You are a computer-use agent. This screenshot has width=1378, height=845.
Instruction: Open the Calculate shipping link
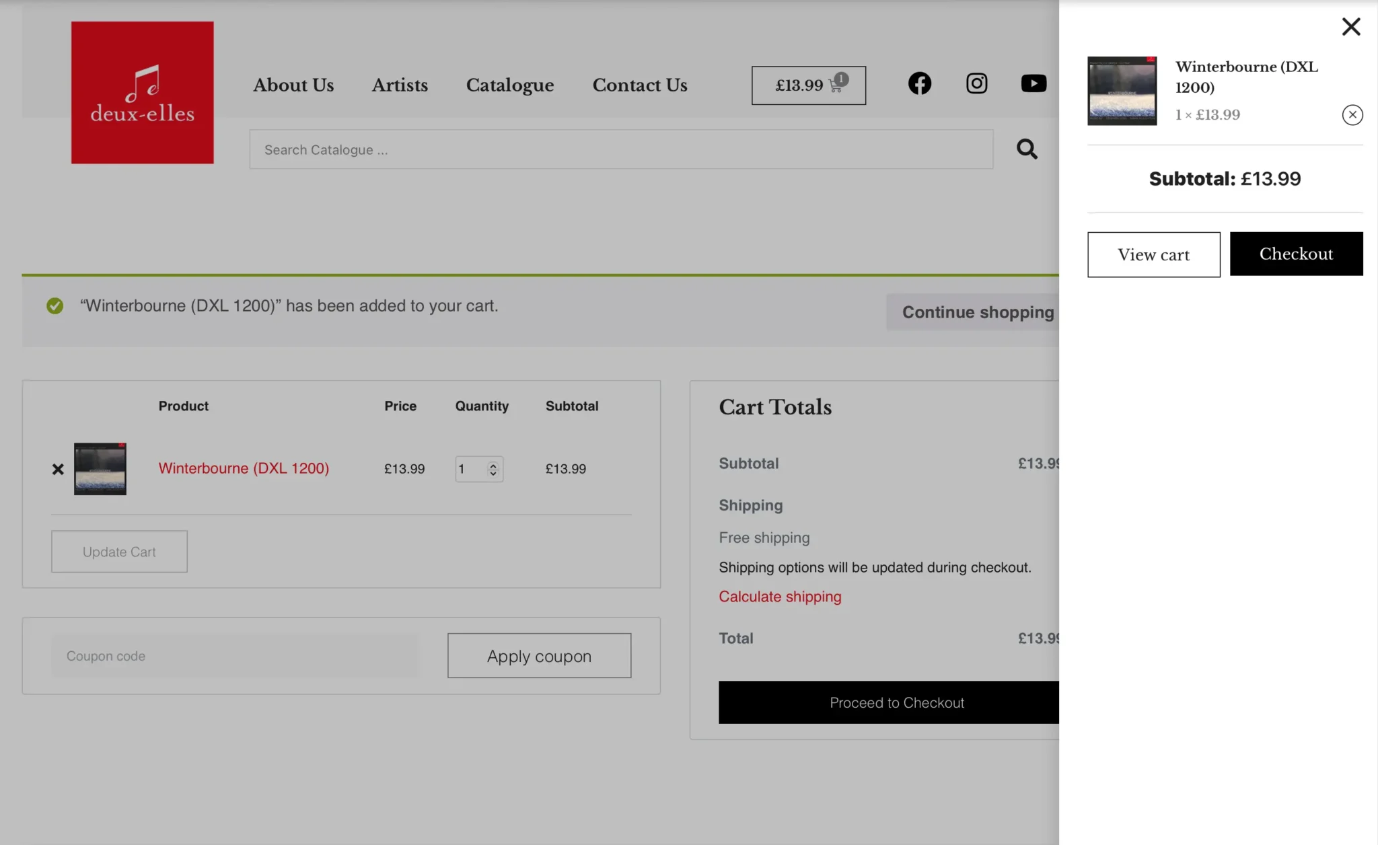(x=780, y=597)
